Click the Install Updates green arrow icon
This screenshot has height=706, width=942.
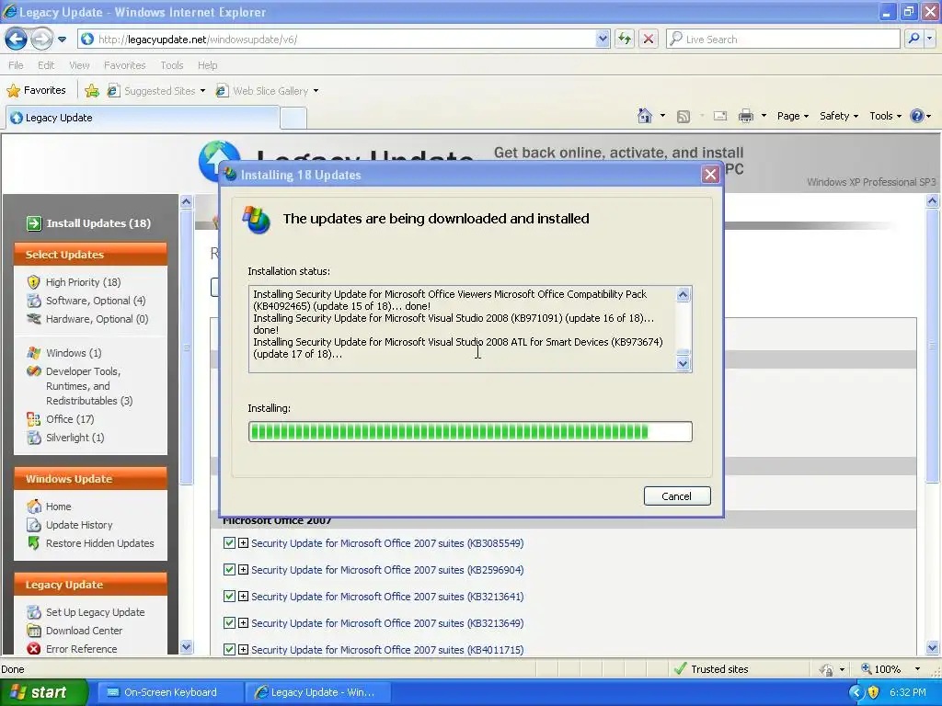34,223
